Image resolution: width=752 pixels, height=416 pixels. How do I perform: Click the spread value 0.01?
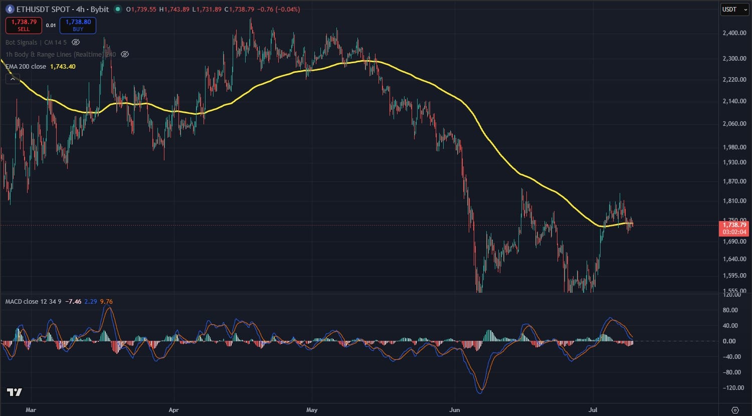click(51, 25)
